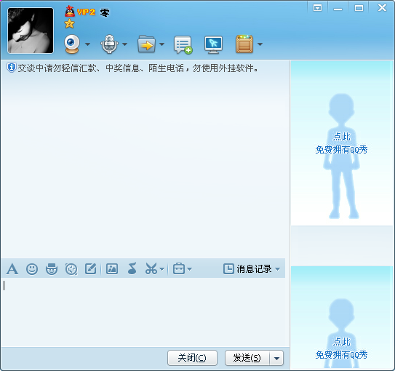Open the handwriting input pencil icon
Image resolution: width=395 pixels, height=371 pixels.
91,268
